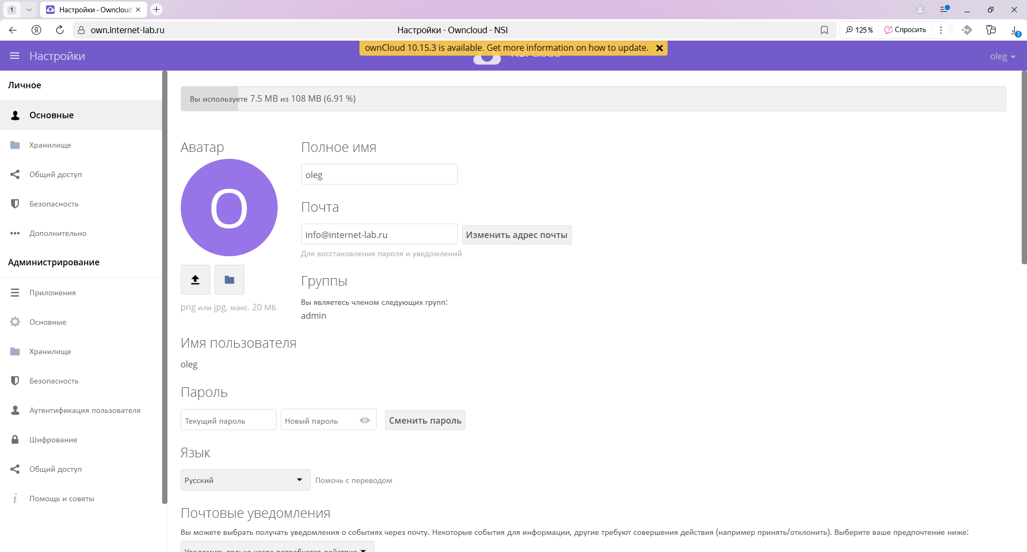Image resolution: width=1027 pixels, height=552 pixels.
Task: Toggle password visibility eye icon
Action: (365, 420)
